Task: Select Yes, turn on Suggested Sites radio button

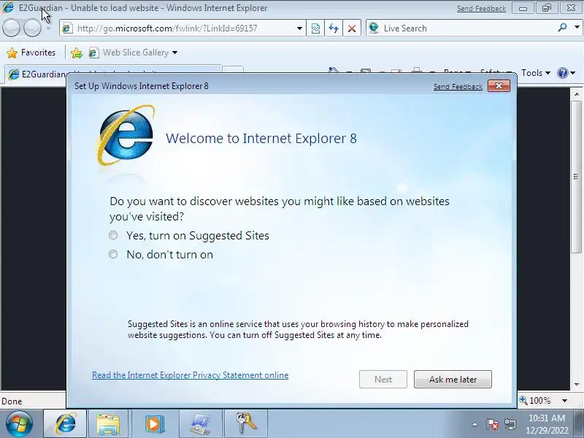Action: coord(113,235)
